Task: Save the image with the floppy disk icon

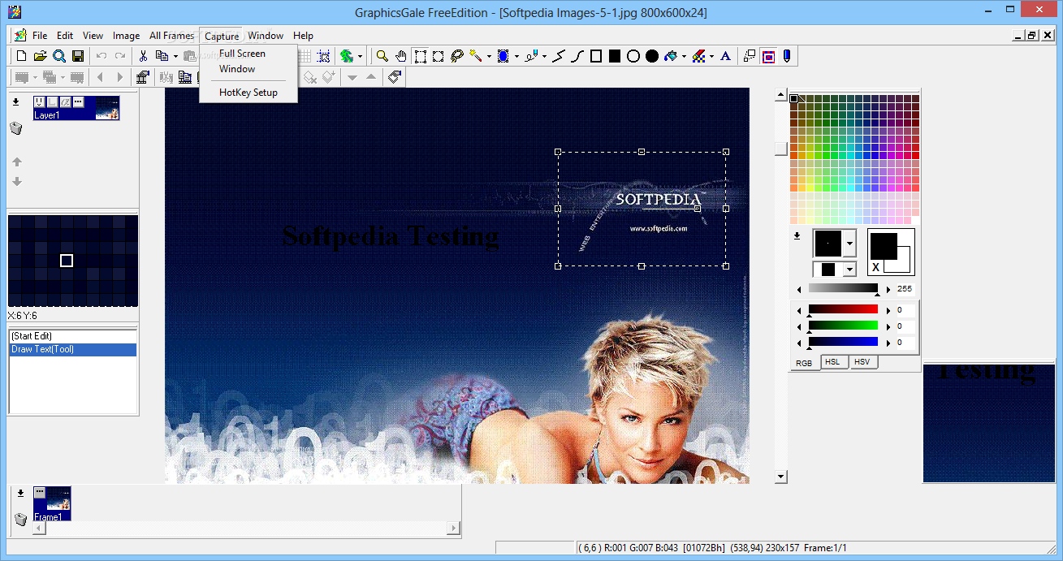Action: [78, 56]
